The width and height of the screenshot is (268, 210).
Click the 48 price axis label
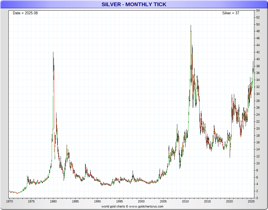(x=258, y=31)
